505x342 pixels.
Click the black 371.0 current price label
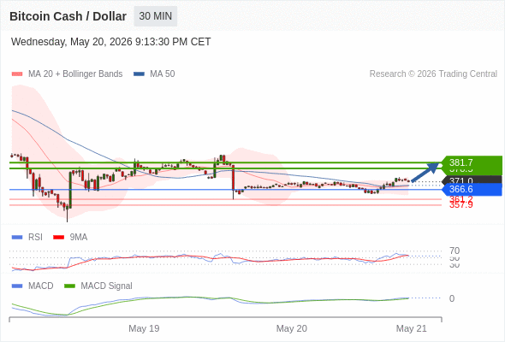coord(472,180)
